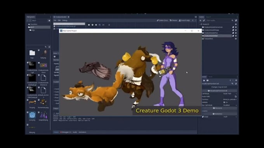The height and width of the screenshot is (148, 264).
Task: Open the Function dropdown in Inspector
Action: 230,99
